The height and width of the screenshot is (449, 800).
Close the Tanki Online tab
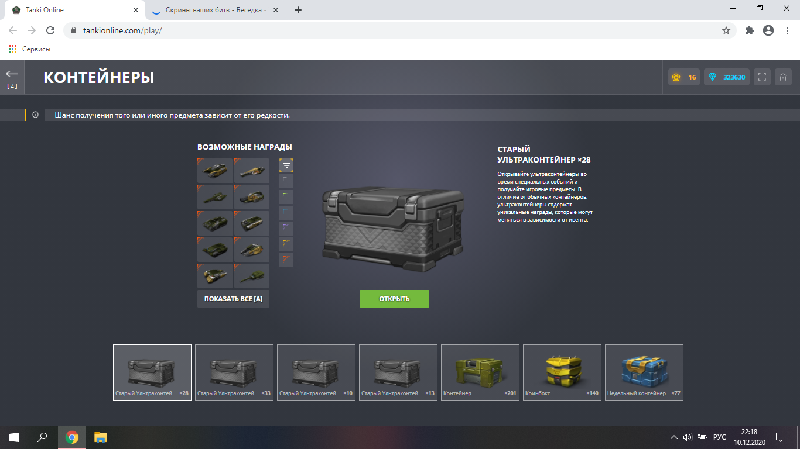[136, 10]
